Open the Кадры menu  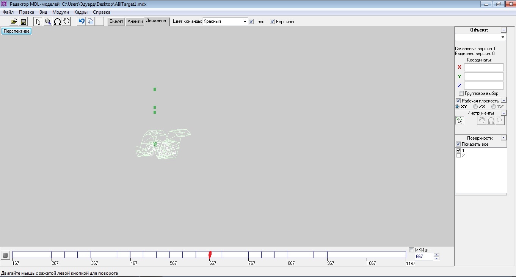click(81, 12)
